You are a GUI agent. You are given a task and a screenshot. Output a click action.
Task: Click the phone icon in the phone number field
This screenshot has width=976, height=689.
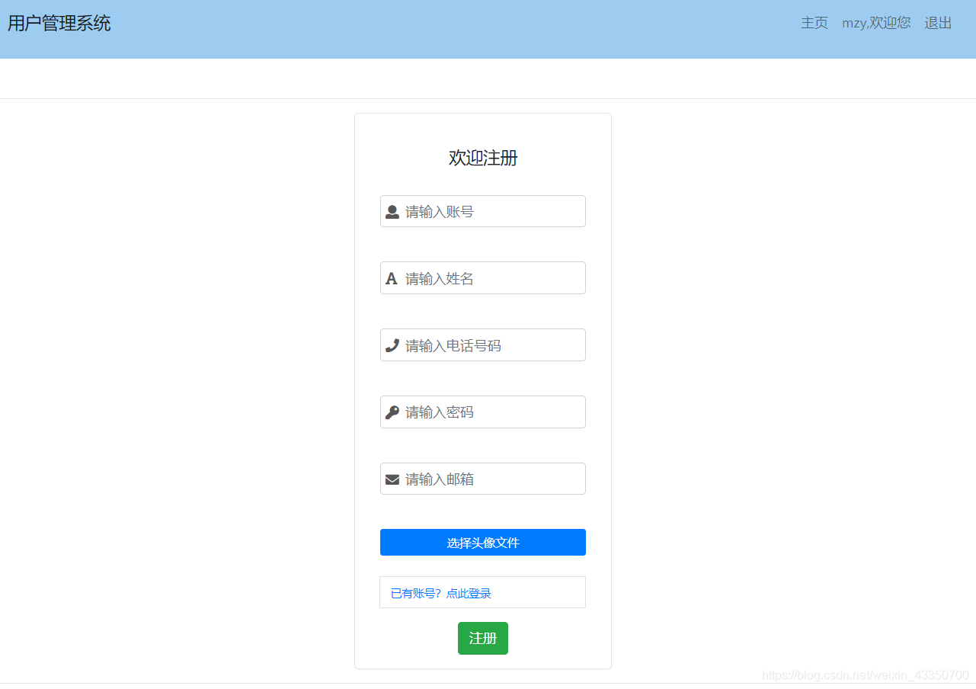tap(392, 344)
